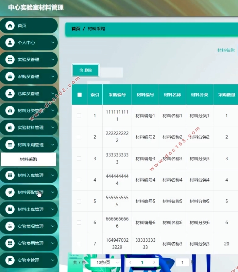Click the trash icon on the 删除 button
The image size is (238, 272).
pyautogui.click(x=81, y=70)
